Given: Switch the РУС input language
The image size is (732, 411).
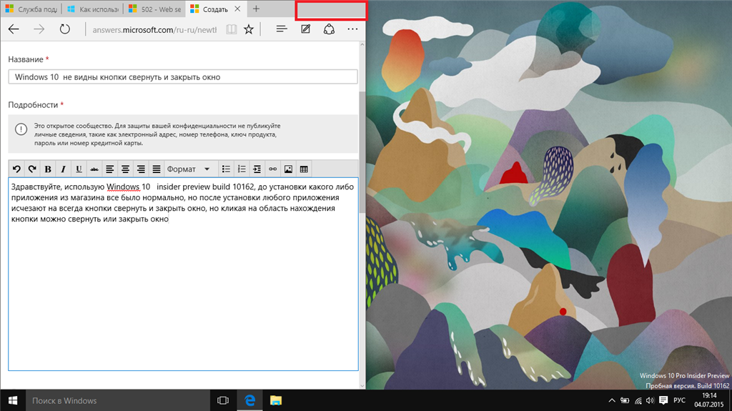Looking at the screenshot, I should pos(679,400).
